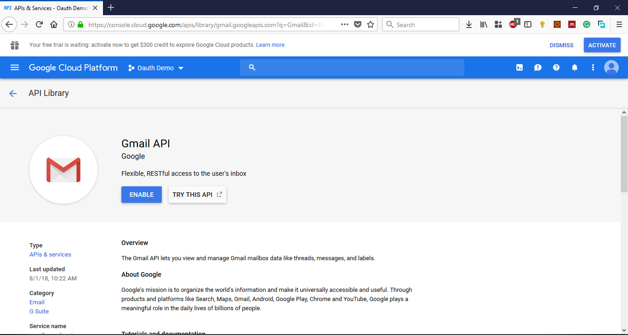Open the three-dot settings menu in header
Image resolution: width=628 pixels, height=335 pixels.
coord(593,67)
